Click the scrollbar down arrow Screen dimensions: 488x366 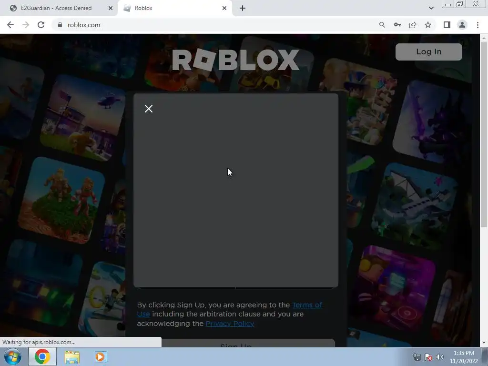click(x=484, y=343)
